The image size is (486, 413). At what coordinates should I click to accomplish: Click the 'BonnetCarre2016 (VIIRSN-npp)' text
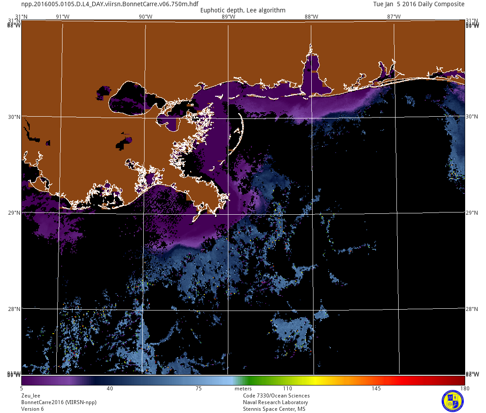(59, 402)
